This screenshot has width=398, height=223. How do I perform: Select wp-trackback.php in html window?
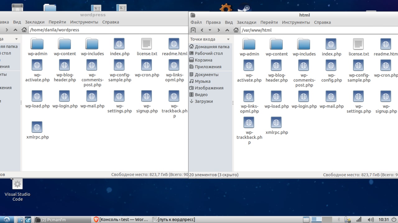pyautogui.click(x=249, y=131)
